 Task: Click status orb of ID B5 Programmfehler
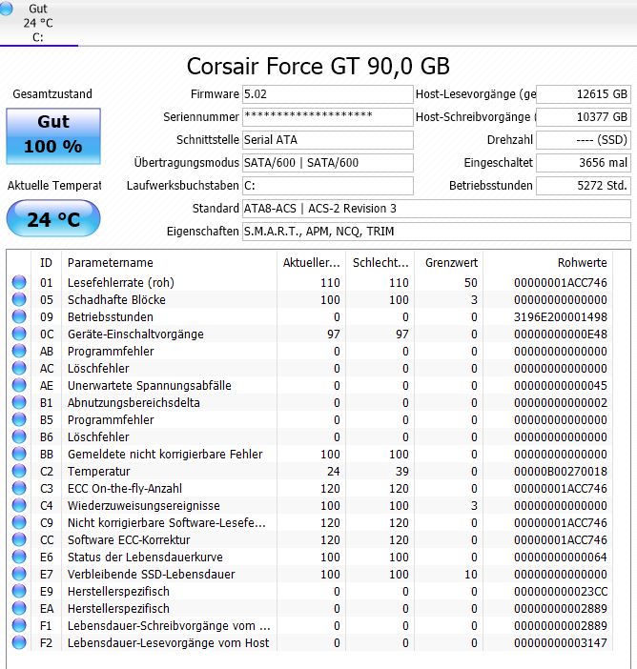tap(19, 419)
